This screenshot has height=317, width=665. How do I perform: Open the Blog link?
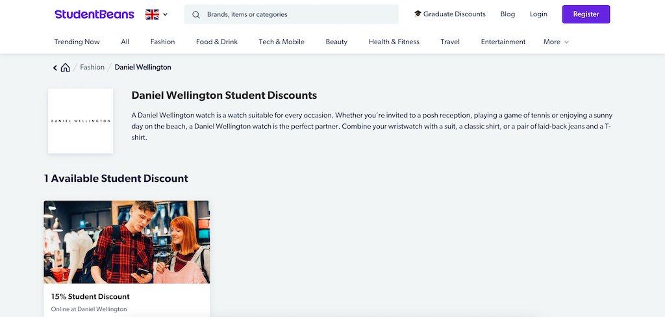point(508,14)
